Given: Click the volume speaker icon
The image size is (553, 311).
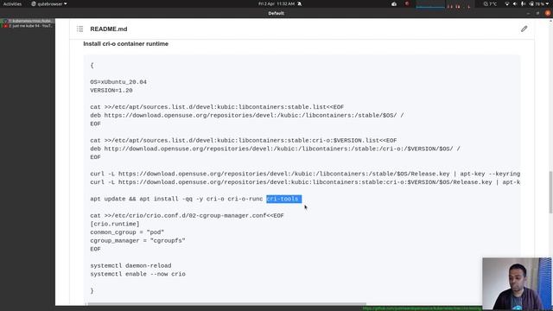Looking at the screenshot, I should pyautogui.click(x=515, y=3).
